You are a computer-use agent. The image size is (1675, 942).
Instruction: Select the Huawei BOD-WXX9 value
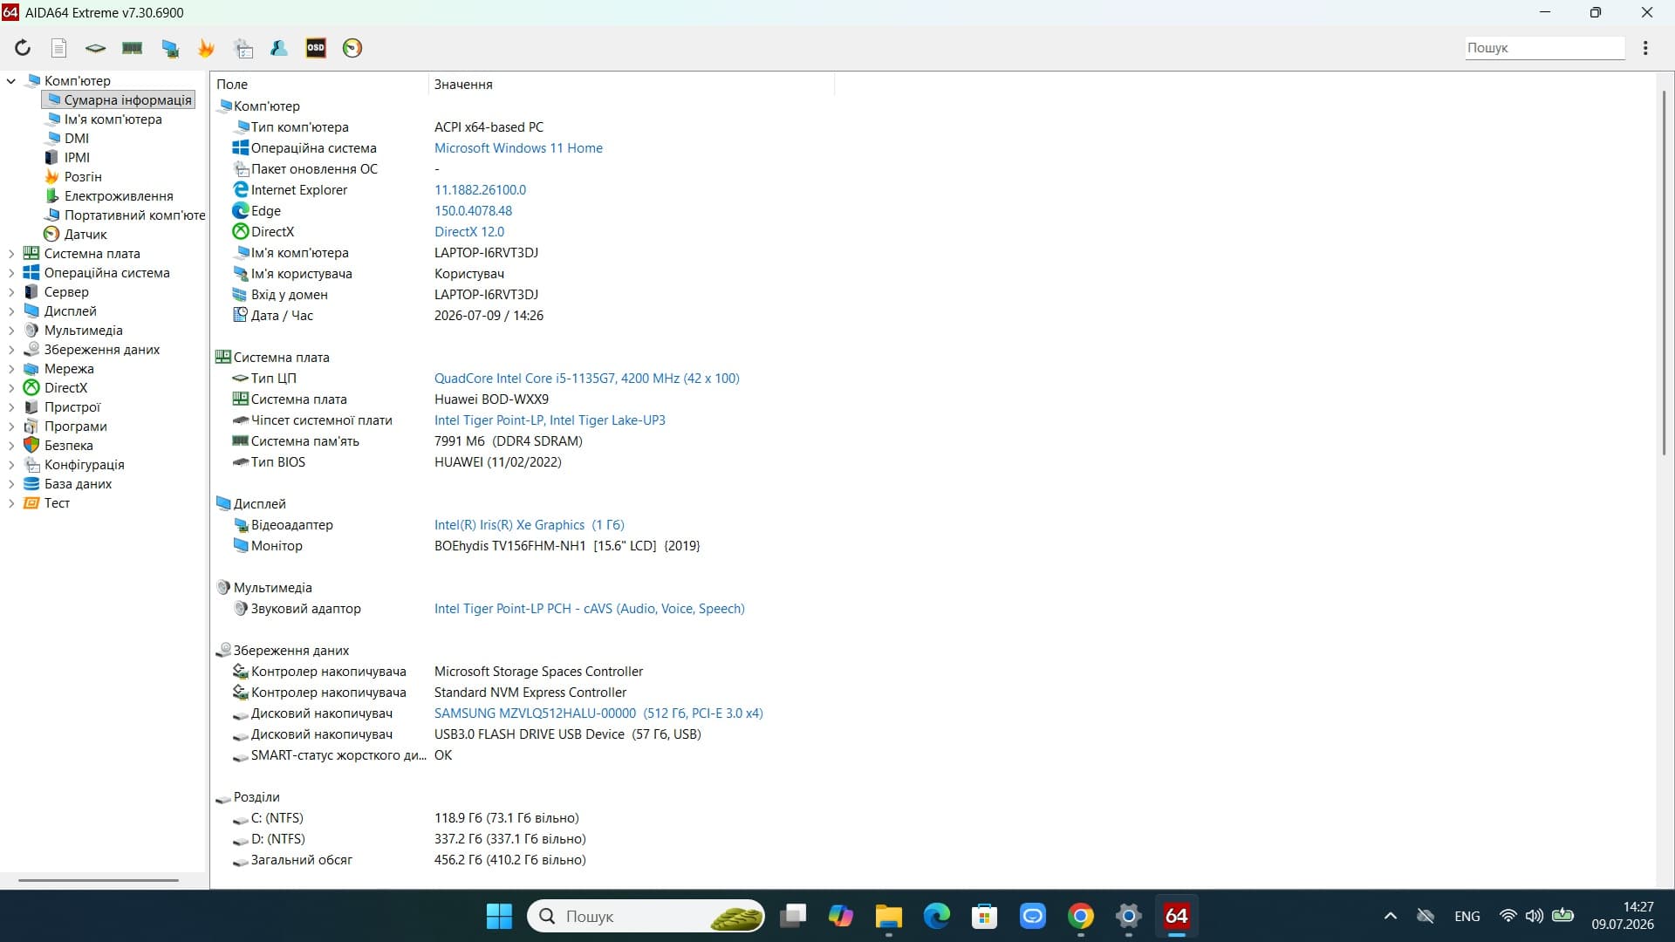click(491, 399)
